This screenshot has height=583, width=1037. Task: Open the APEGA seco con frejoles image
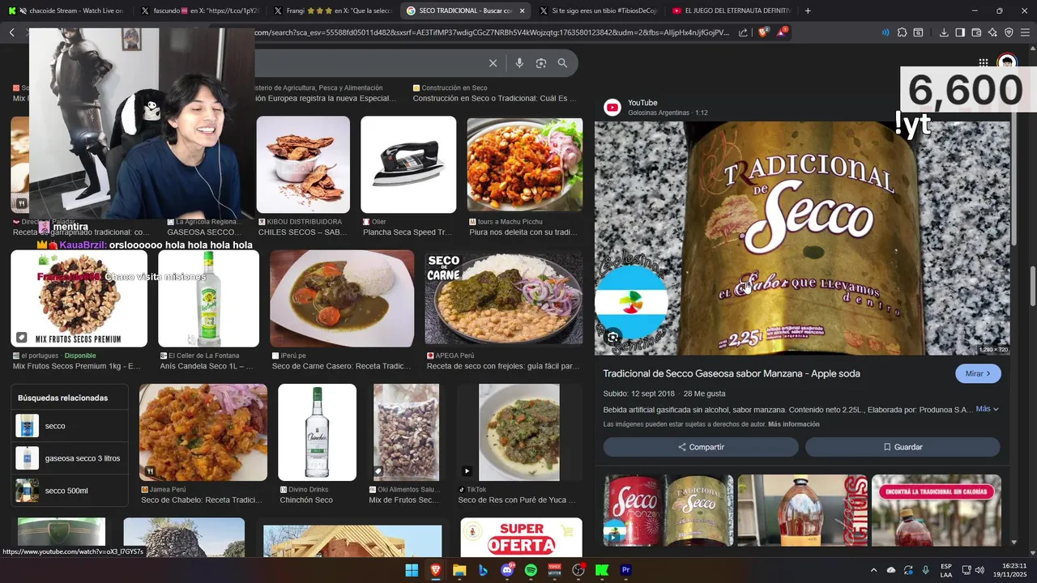tap(503, 298)
